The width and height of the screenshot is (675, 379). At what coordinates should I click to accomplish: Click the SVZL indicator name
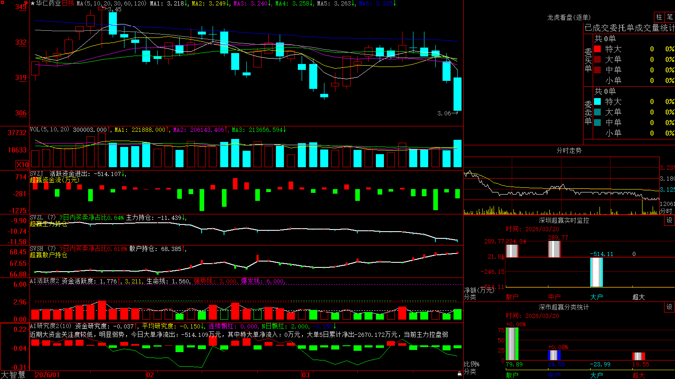coord(37,218)
